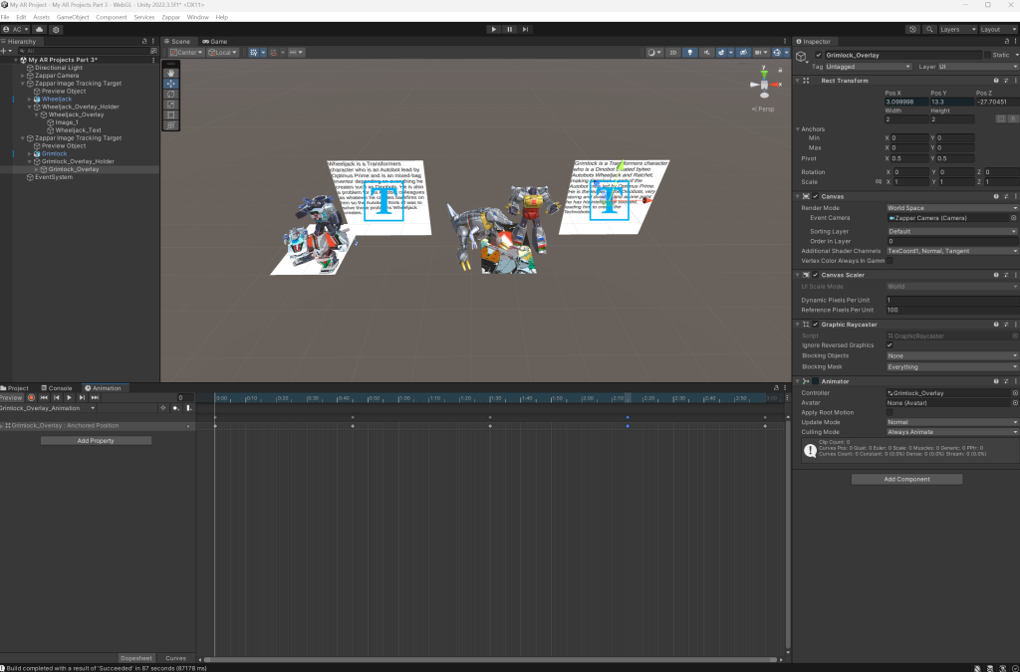Click the Undo History icon

(913, 30)
